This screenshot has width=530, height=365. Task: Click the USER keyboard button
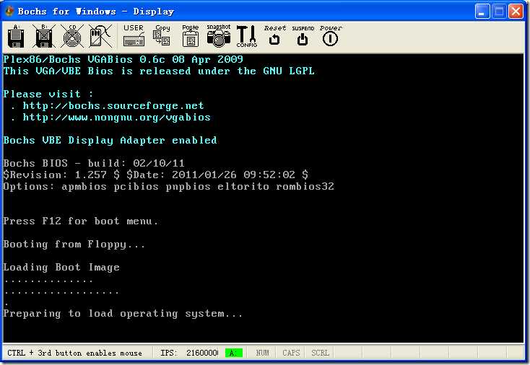tap(134, 35)
